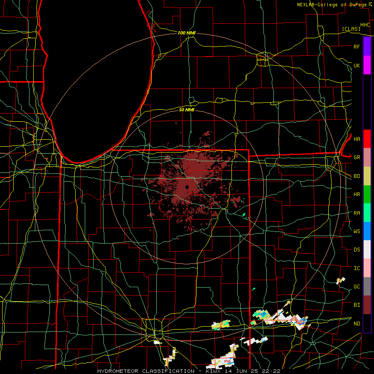Click the light pink IC swatch
374x374 pixels.
[367, 268]
